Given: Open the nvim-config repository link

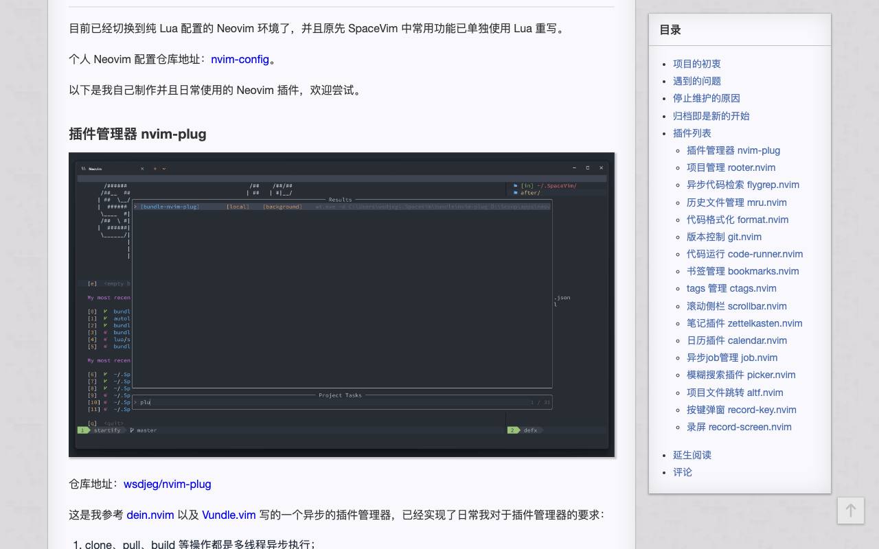Looking at the screenshot, I should tap(240, 59).
